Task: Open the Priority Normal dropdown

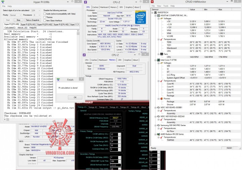Action: [15, 15]
